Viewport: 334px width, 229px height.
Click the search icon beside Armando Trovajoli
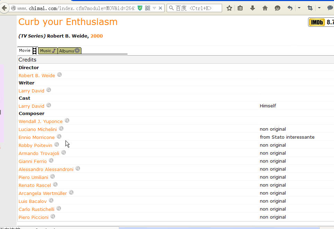63,153
